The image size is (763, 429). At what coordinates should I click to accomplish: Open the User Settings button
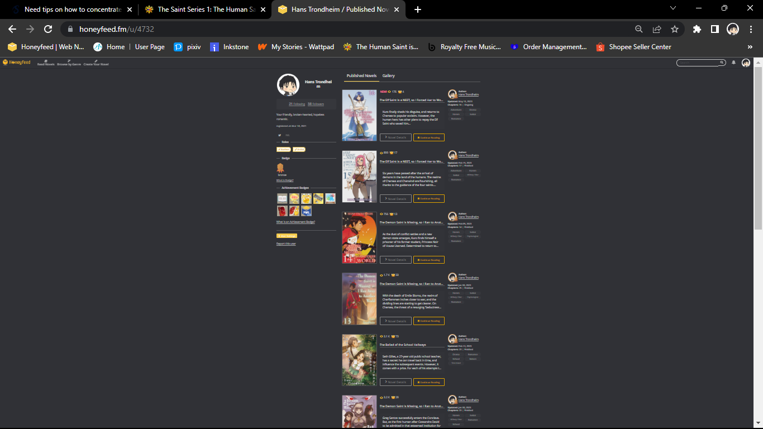pyautogui.click(x=287, y=236)
